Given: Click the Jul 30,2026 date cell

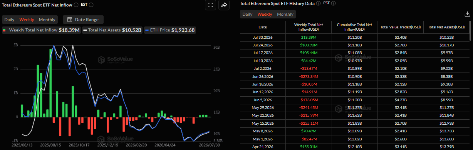Looking at the screenshot, I should [x=262, y=38].
